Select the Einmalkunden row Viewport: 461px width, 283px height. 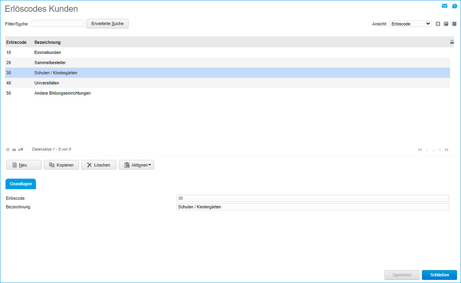228,53
